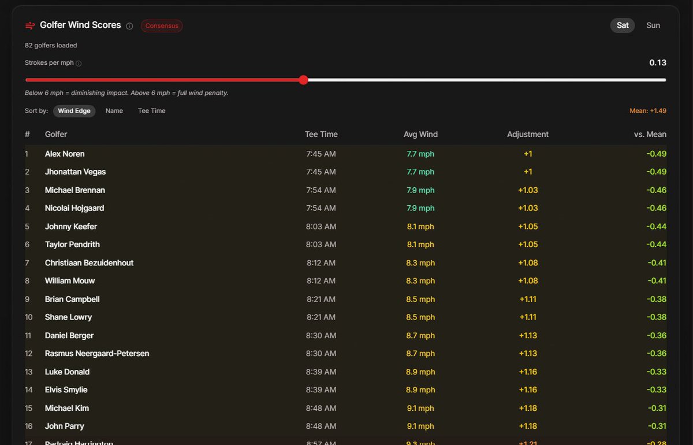Click Shane Lowry's 8:21 AM tee time
Viewport: 693px width, 445px height.
click(321, 318)
